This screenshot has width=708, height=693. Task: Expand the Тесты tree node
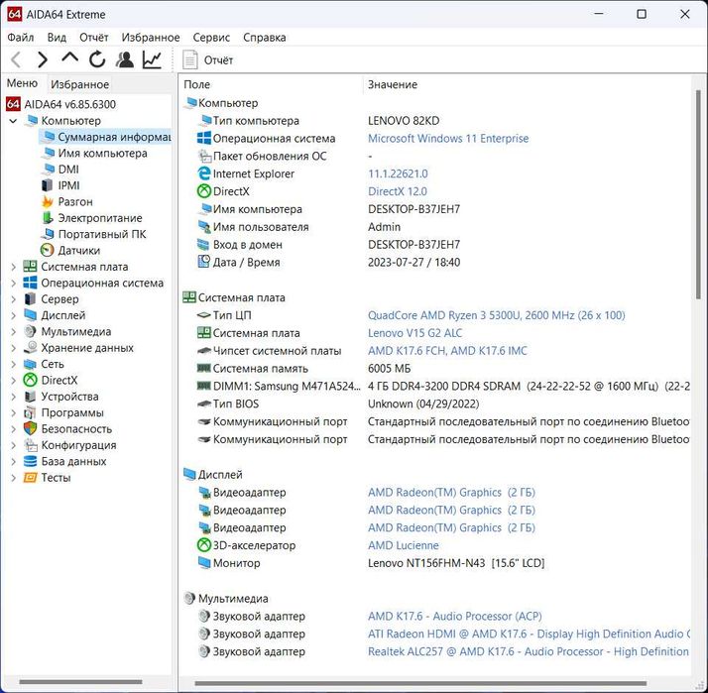click(x=14, y=478)
